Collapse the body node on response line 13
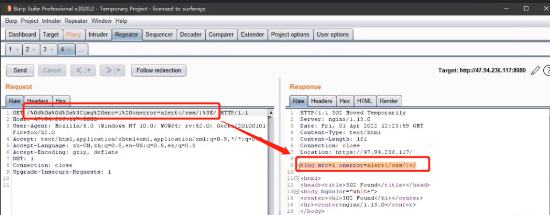The height and width of the screenshot is (215, 550). pyautogui.click(x=297, y=192)
